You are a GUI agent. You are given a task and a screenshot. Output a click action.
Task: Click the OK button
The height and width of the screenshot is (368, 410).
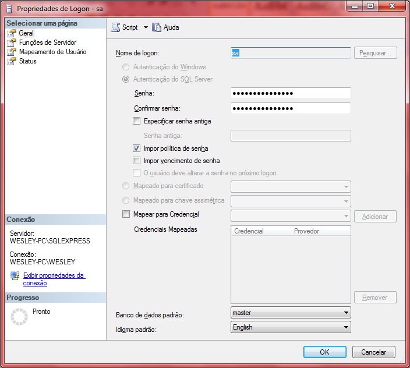[324, 352]
